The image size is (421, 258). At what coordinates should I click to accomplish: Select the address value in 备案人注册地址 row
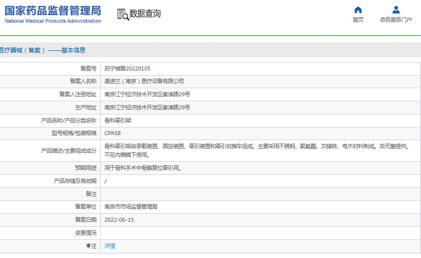click(x=147, y=94)
